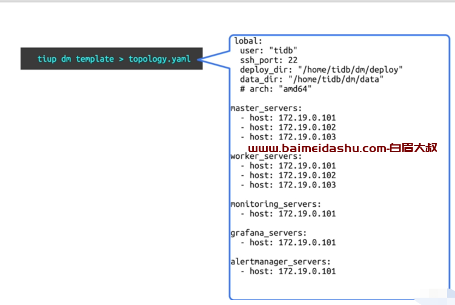Click the monitoring_servers: heading

pyautogui.click(x=276, y=204)
